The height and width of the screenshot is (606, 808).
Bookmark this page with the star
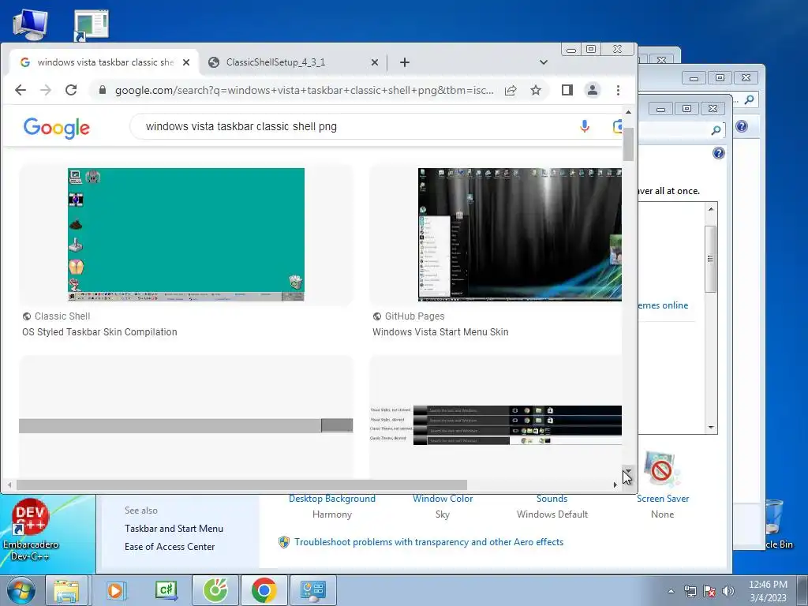click(536, 90)
